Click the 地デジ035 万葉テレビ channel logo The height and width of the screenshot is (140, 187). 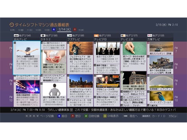[150, 35]
